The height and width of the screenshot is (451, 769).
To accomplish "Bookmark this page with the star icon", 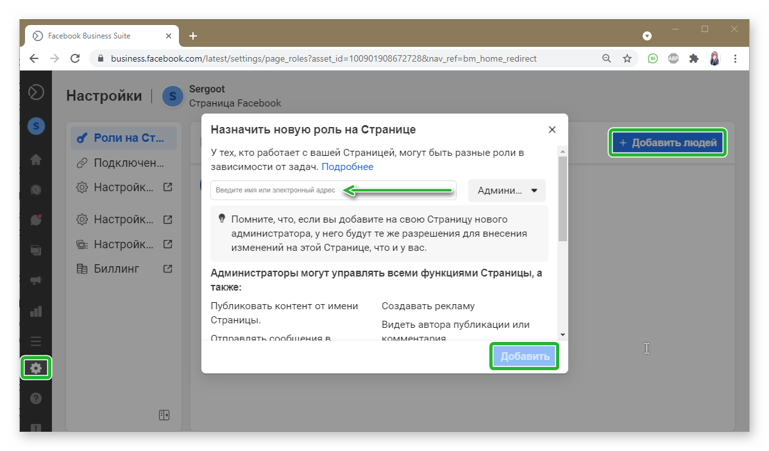I will [x=627, y=58].
